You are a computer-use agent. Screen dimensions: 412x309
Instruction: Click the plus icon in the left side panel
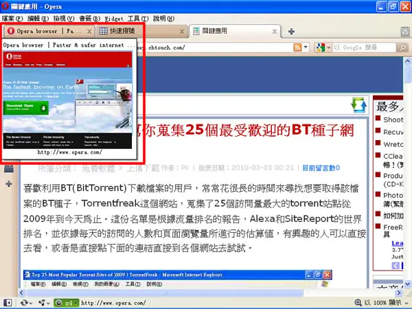(x=9, y=183)
